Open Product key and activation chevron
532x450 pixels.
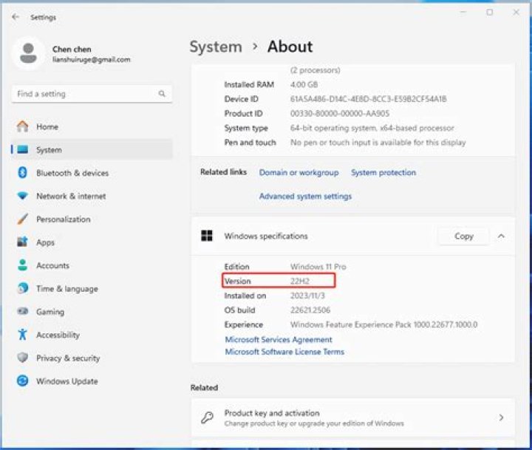coord(501,417)
